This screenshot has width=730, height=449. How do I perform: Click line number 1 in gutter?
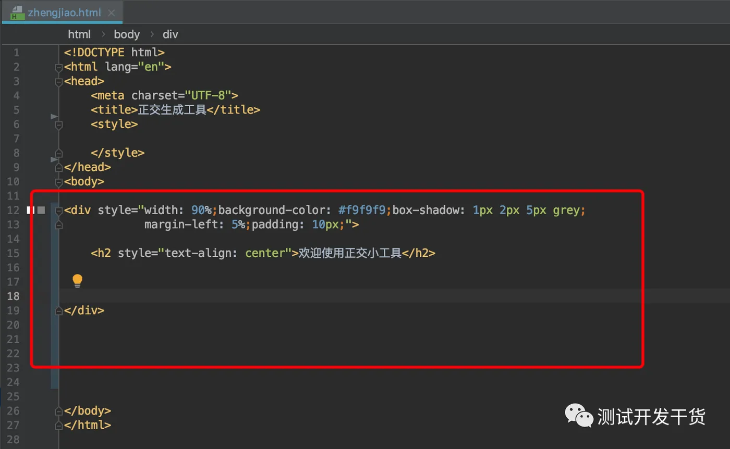pos(16,53)
